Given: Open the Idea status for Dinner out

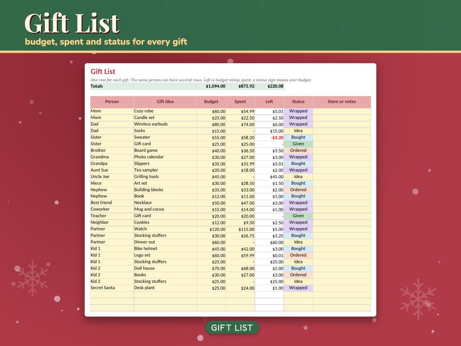Looking at the screenshot, I should pos(298,242).
